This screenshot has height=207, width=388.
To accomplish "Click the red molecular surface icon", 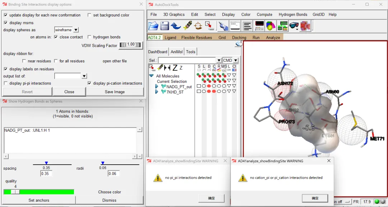I will pos(305,26).
